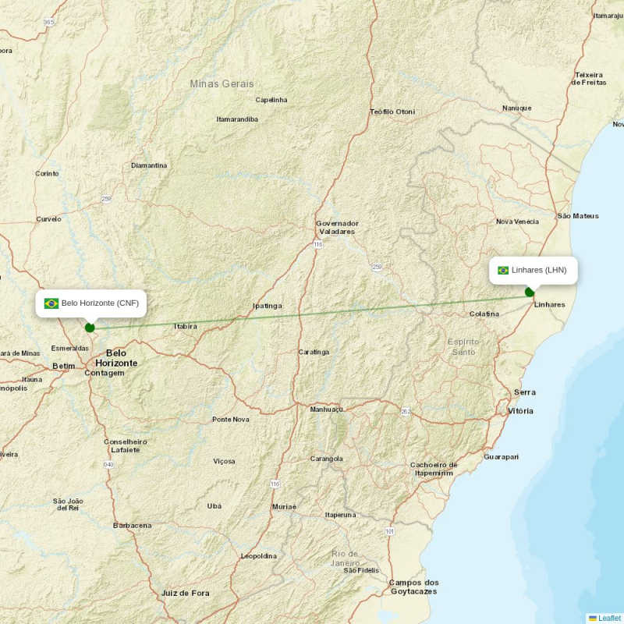Click highway 101 shield near Campos
The image size is (624, 624).
[x=389, y=531]
